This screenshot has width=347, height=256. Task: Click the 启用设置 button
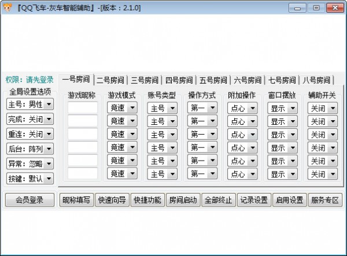[290, 200]
